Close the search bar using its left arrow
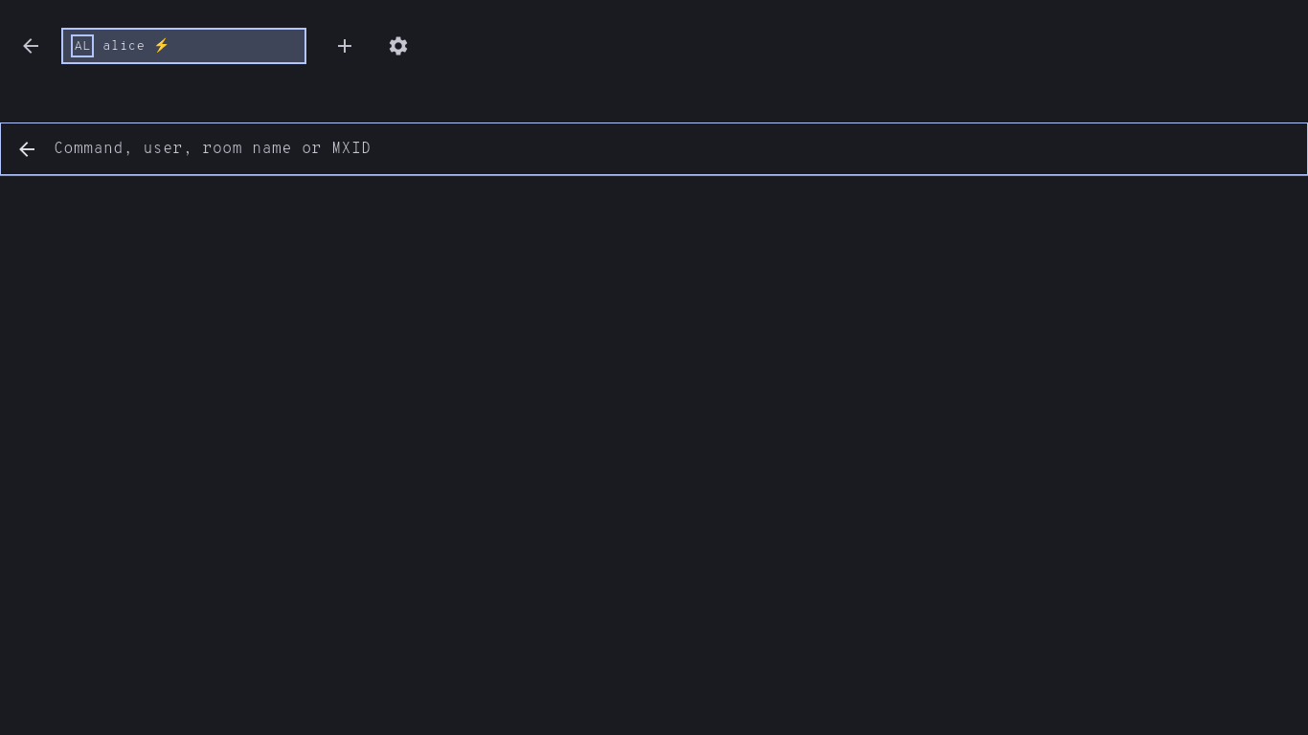Viewport: 1308px width, 735px height. [27, 149]
